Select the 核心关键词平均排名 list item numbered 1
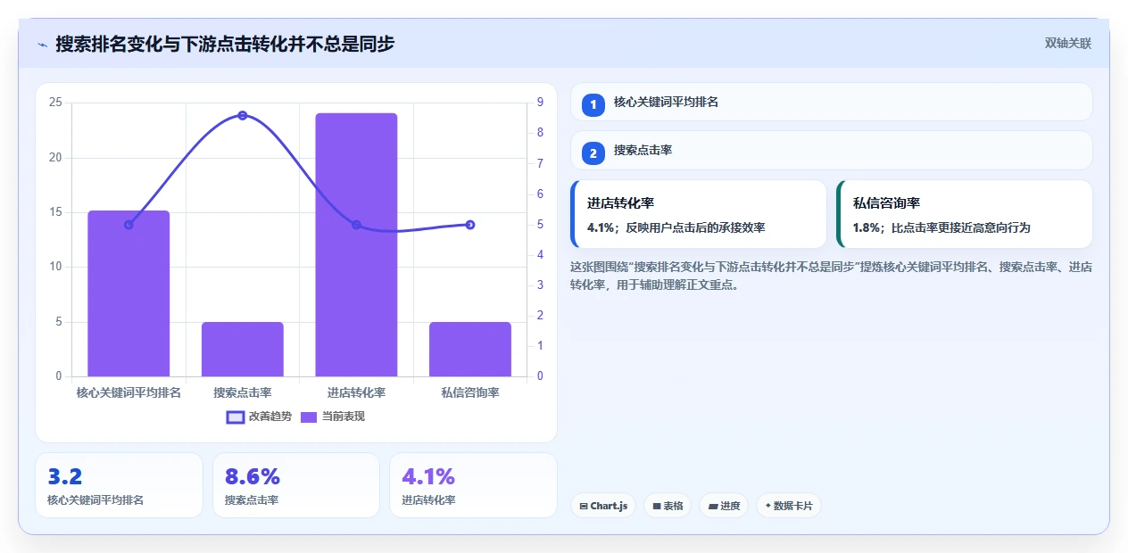Screen dimensions: 1128x553 coord(832,102)
